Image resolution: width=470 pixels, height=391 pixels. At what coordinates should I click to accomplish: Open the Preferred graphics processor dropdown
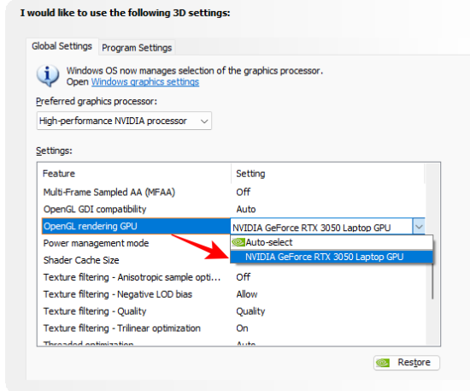124,121
